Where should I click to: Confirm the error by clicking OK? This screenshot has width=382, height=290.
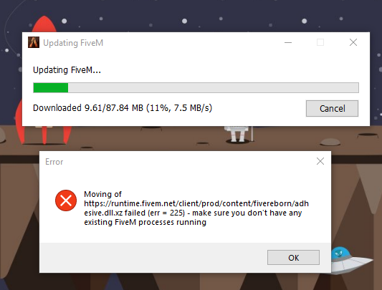[293, 257]
